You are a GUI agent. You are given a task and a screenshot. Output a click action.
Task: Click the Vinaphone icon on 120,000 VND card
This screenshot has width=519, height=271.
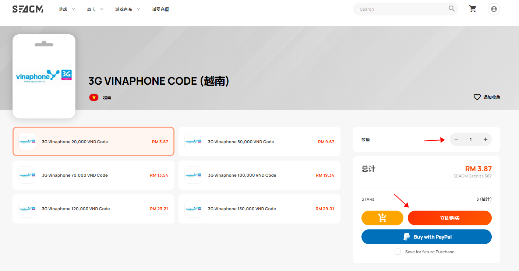(x=27, y=209)
